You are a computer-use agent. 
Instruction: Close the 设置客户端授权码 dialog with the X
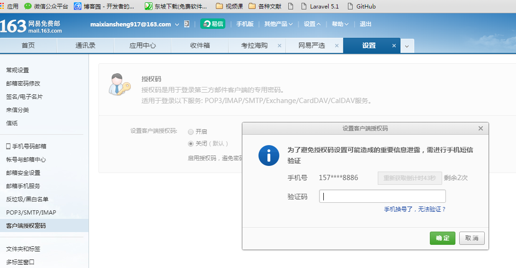[480, 129]
